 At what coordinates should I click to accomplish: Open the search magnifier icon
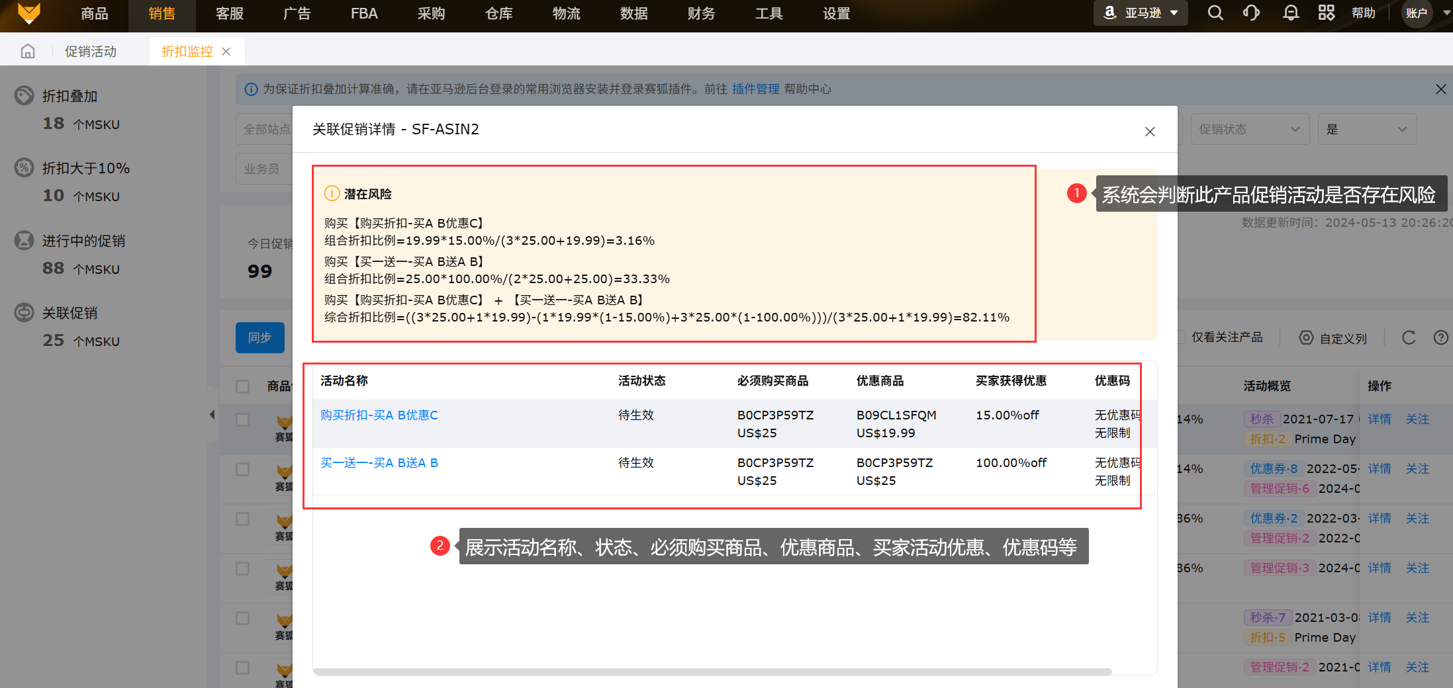[1215, 13]
